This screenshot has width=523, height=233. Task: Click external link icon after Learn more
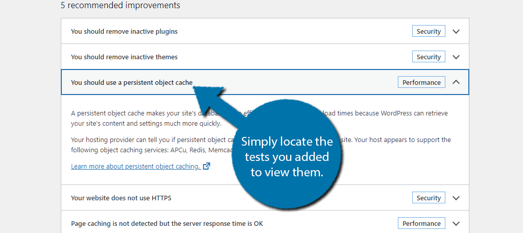coord(207,166)
